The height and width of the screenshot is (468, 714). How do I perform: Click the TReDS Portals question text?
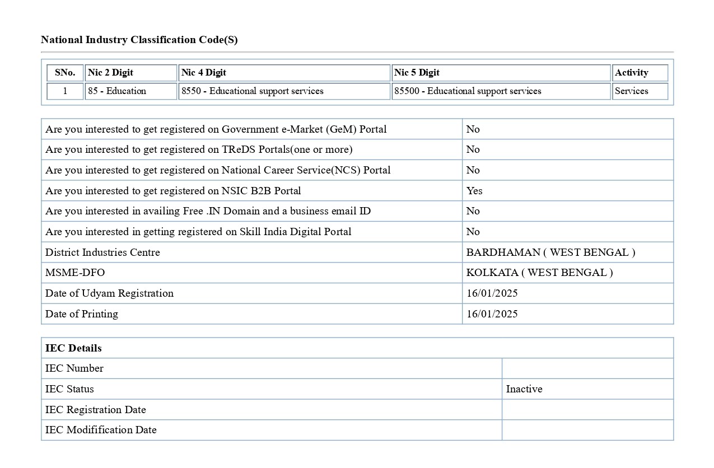tap(199, 149)
